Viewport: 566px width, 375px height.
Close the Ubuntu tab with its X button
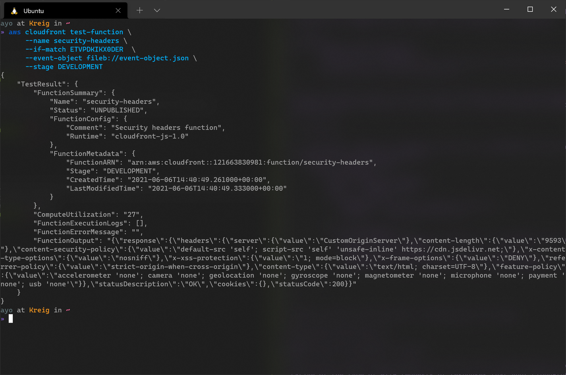tap(118, 10)
